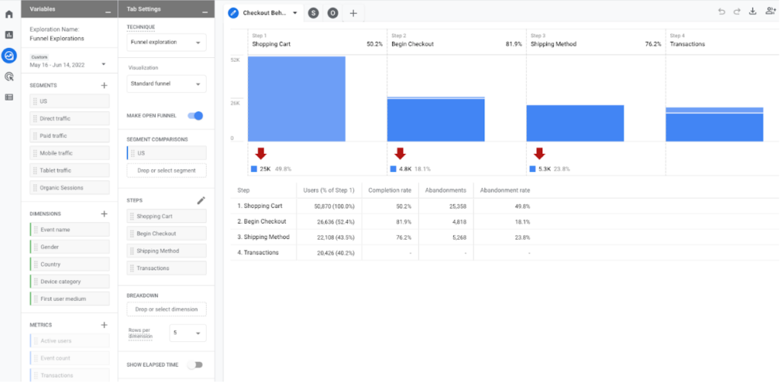Click the pencil icon on Checkout tab
This screenshot has width=781, height=386.
click(x=233, y=13)
